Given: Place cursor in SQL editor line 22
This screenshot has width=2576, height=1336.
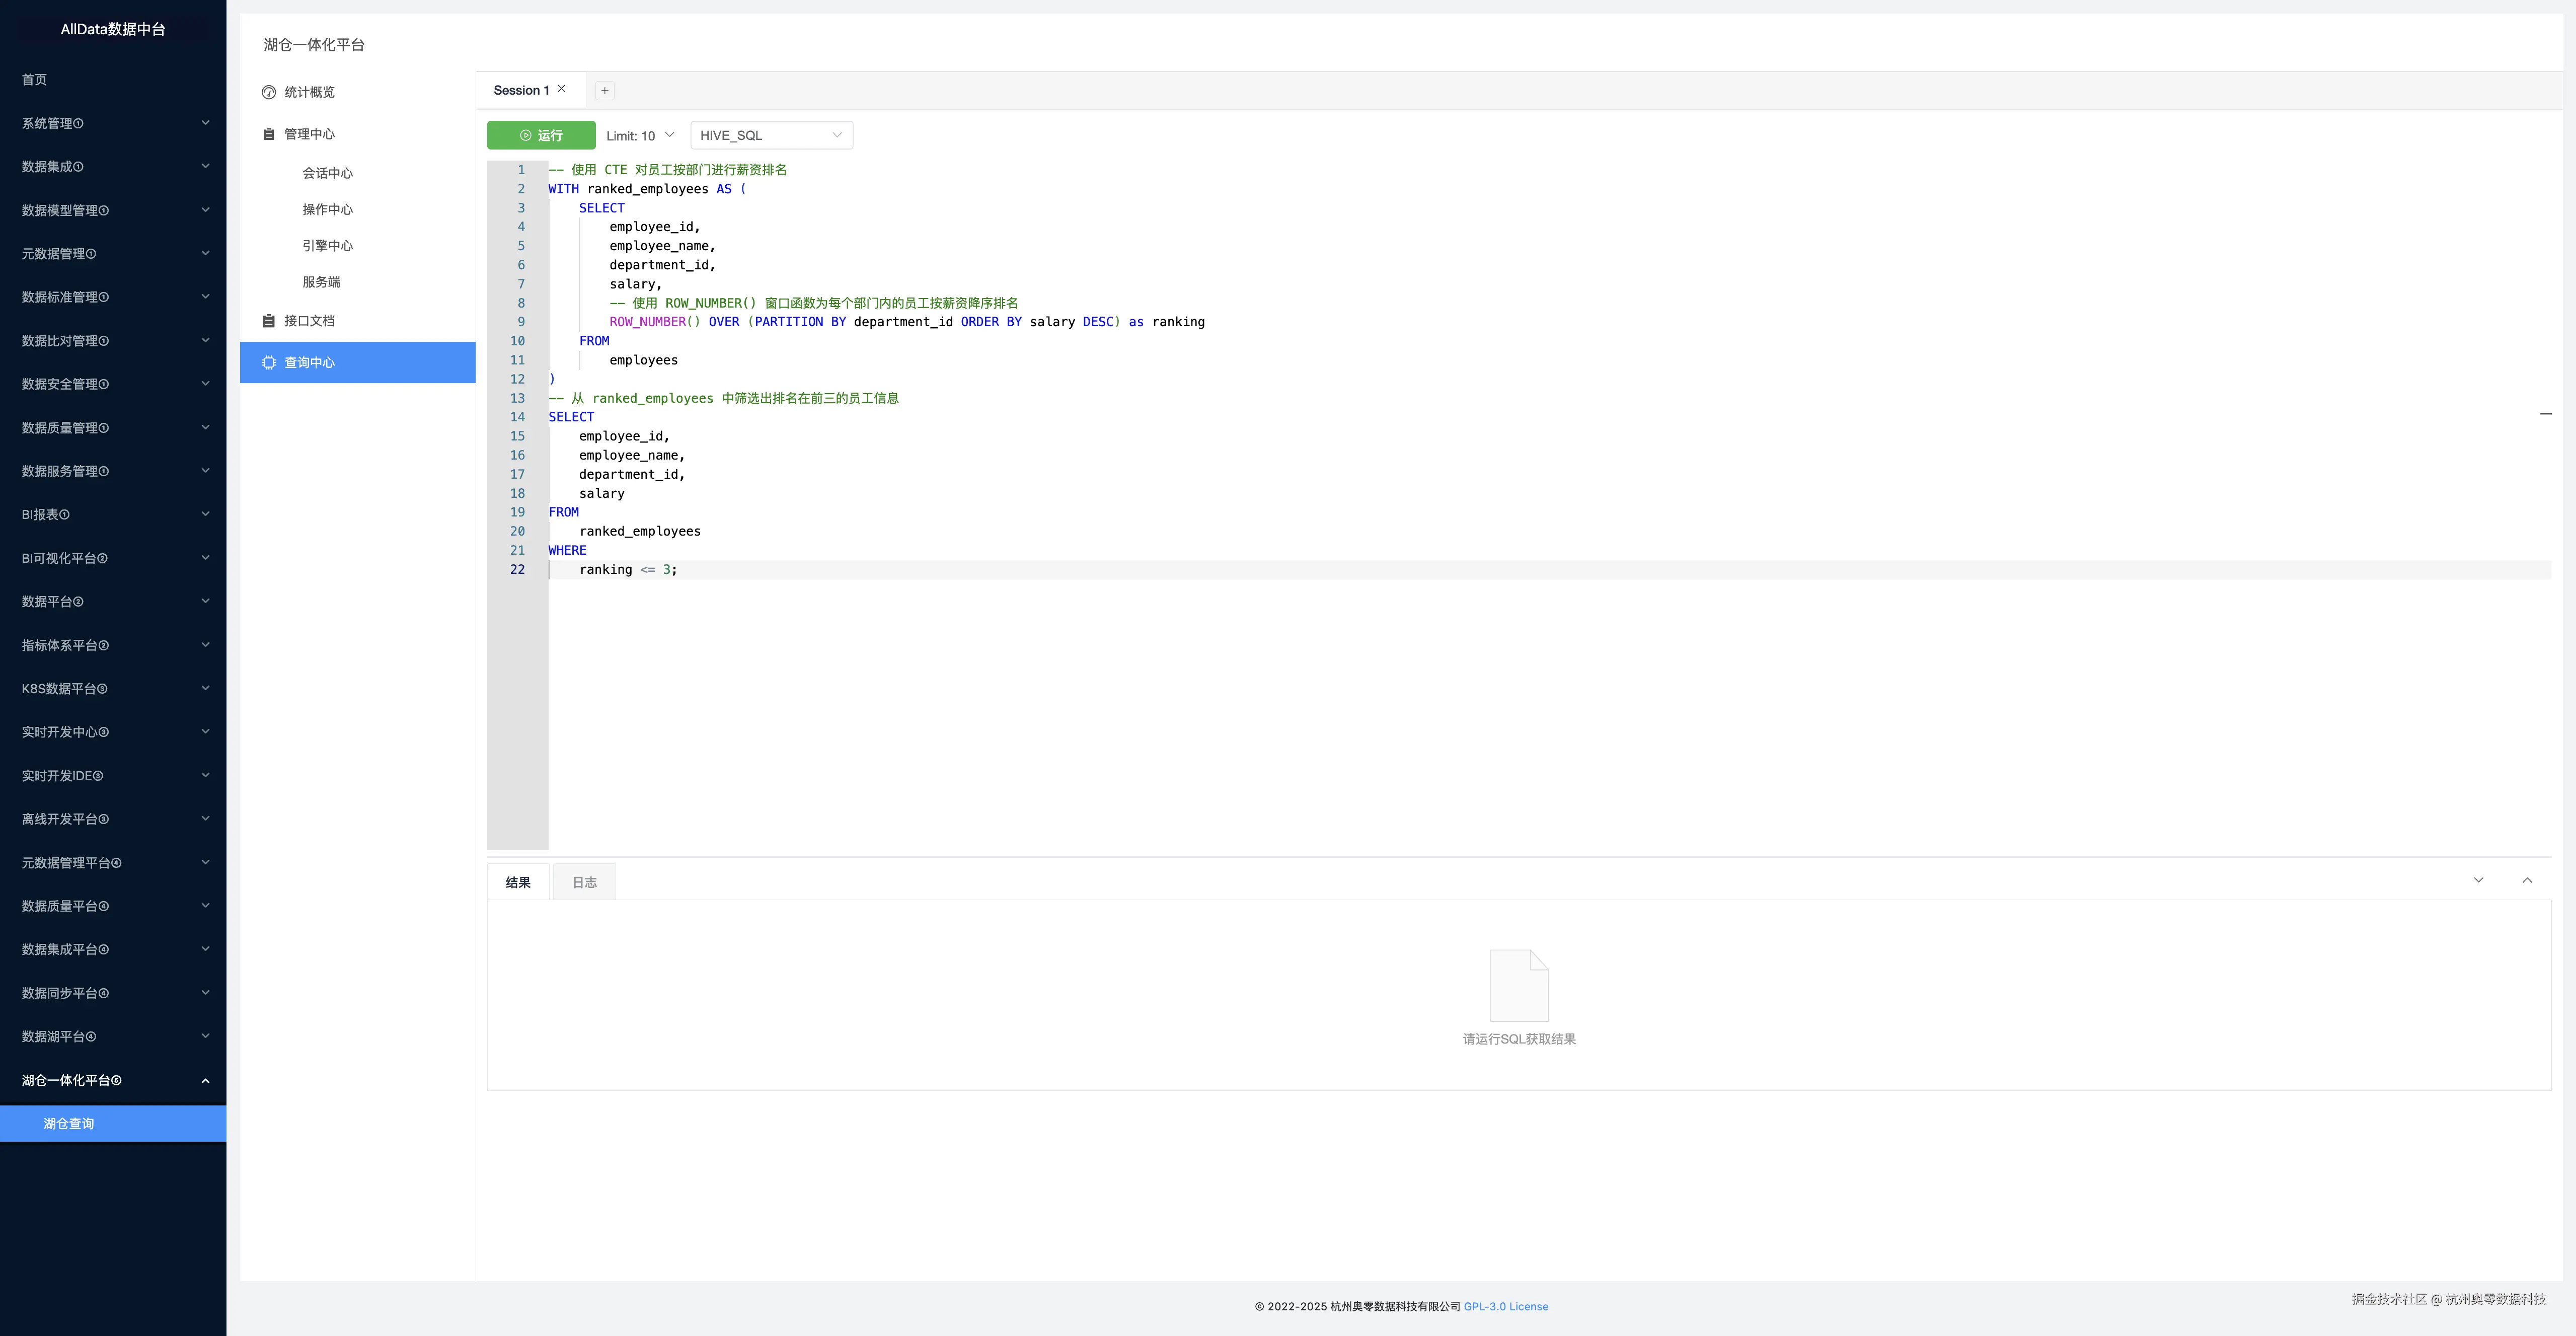Looking at the screenshot, I should click(x=1549, y=569).
